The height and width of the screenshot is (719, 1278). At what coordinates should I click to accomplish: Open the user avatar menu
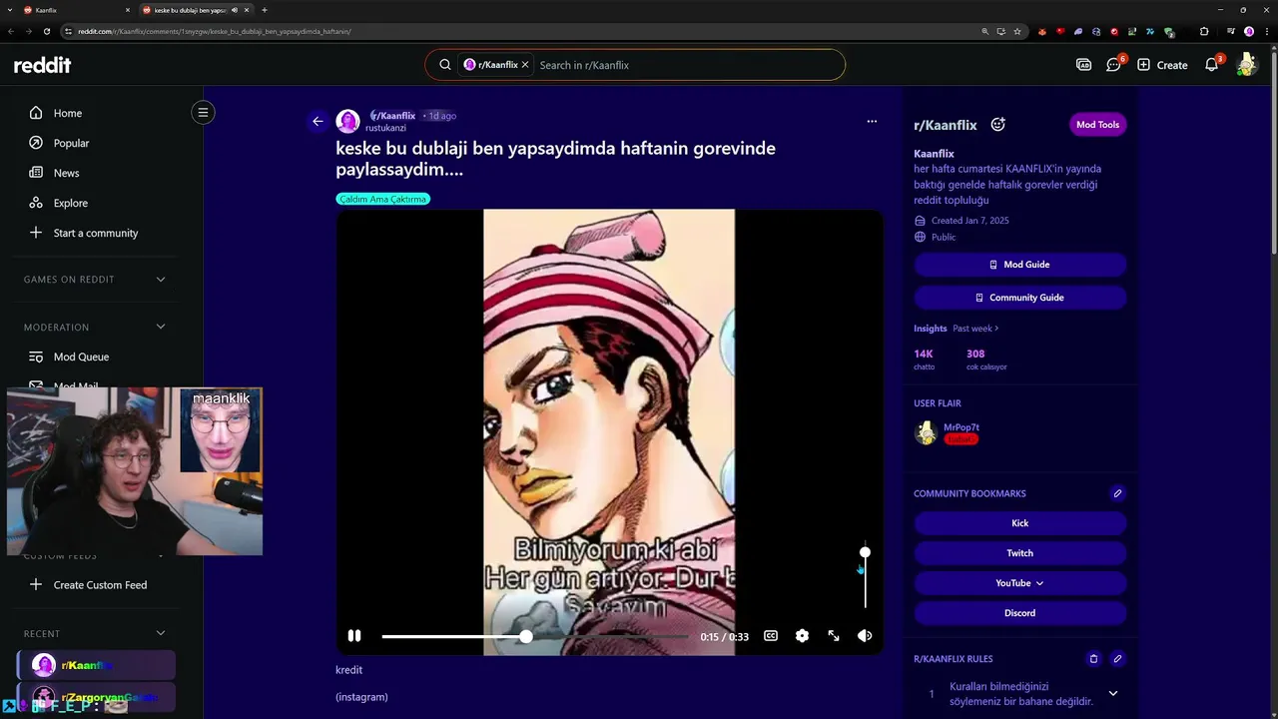pos(1246,65)
